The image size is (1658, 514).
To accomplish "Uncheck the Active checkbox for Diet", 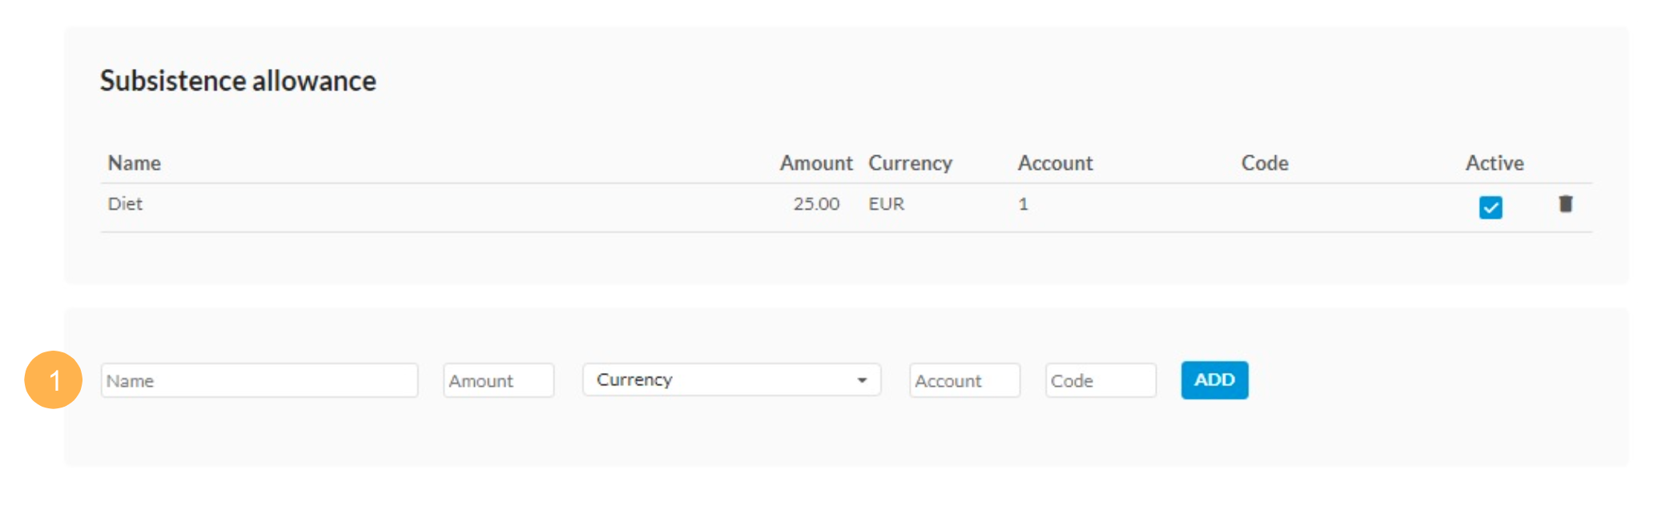I will (x=1490, y=207).
